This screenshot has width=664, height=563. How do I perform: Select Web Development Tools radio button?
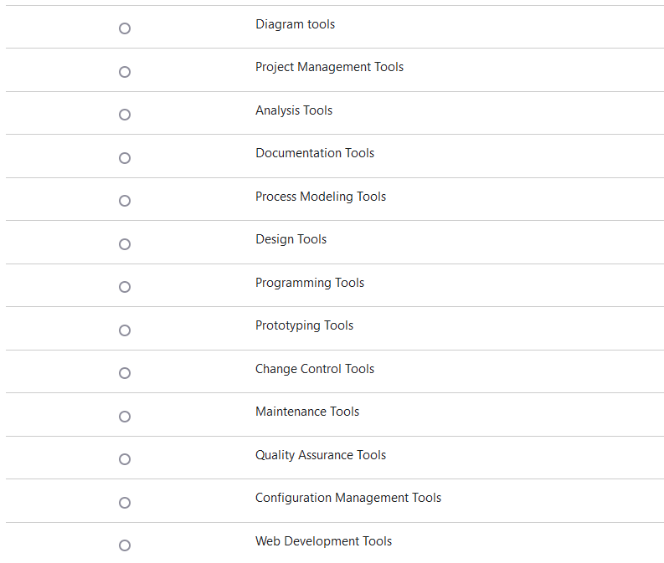coord(125,545)
